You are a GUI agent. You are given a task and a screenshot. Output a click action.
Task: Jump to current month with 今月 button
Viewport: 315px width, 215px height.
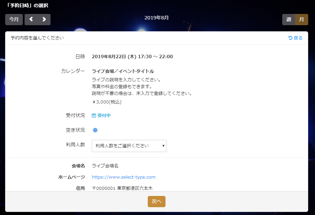[14, 19]
